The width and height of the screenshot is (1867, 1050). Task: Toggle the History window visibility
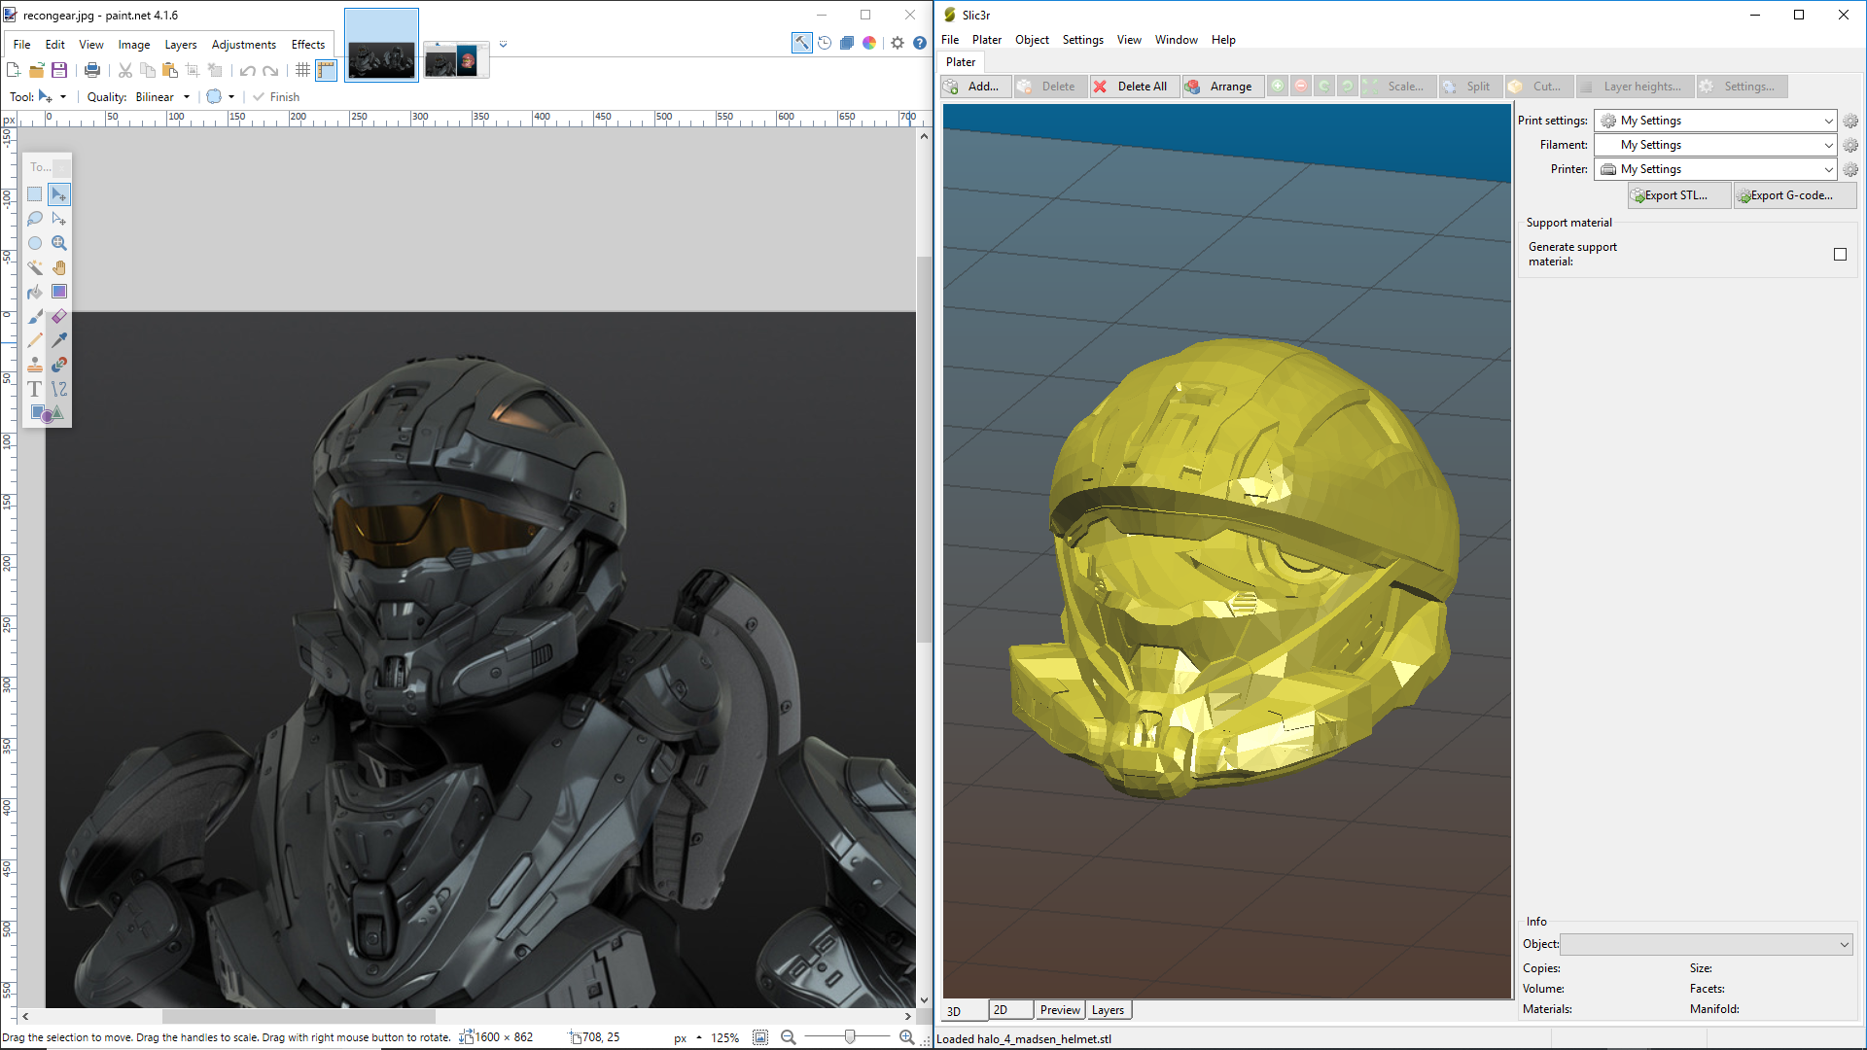[x=825, y=43]
